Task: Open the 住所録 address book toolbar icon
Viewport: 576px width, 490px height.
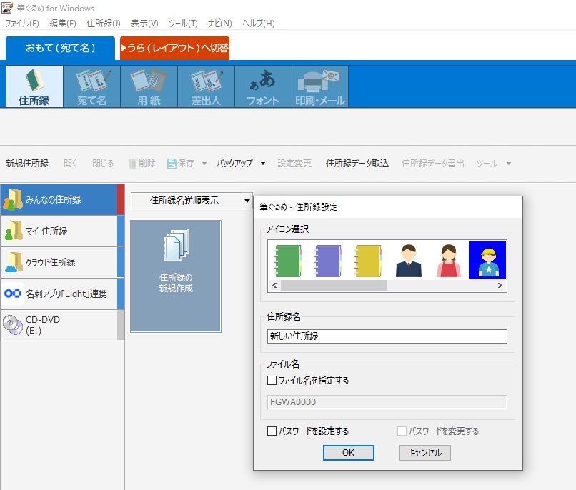Action: click(x=34, y=87)
